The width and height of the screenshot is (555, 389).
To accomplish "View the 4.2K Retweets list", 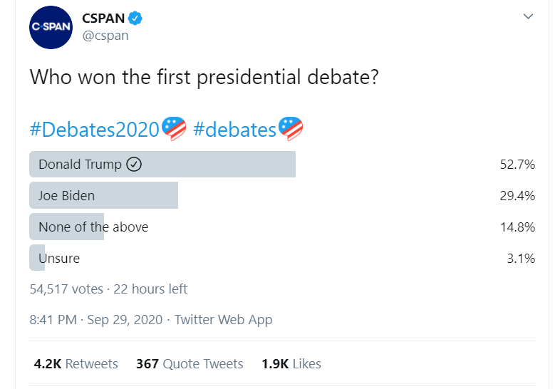I will coord(76,363).
